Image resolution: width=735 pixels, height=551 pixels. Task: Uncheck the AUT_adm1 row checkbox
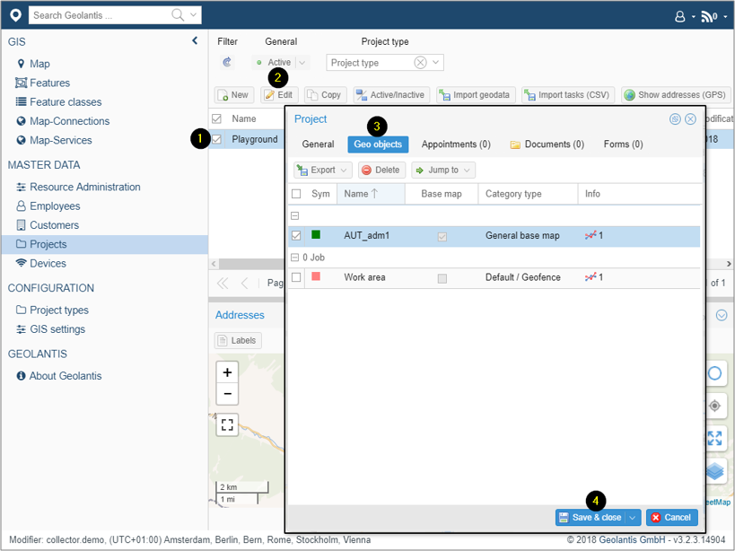296,235
